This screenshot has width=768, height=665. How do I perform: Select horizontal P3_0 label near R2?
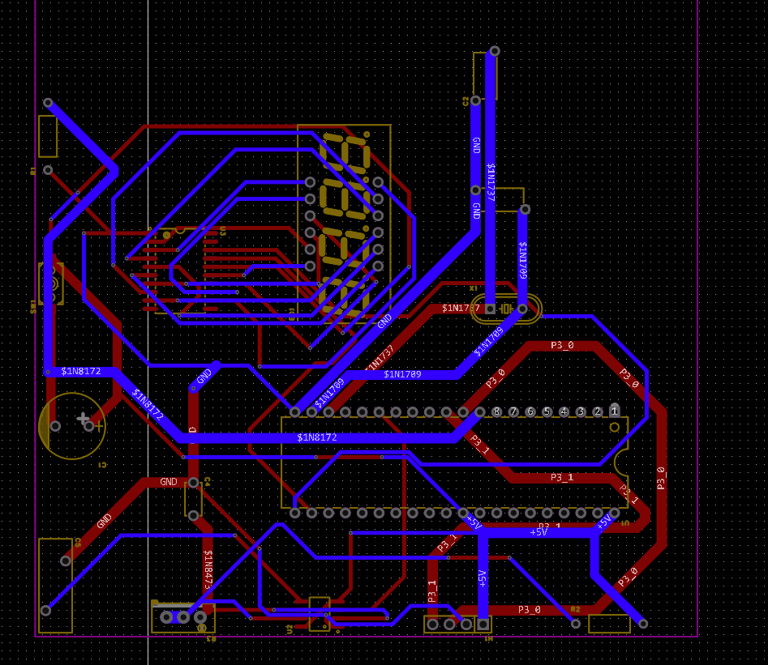pos(529,610)
